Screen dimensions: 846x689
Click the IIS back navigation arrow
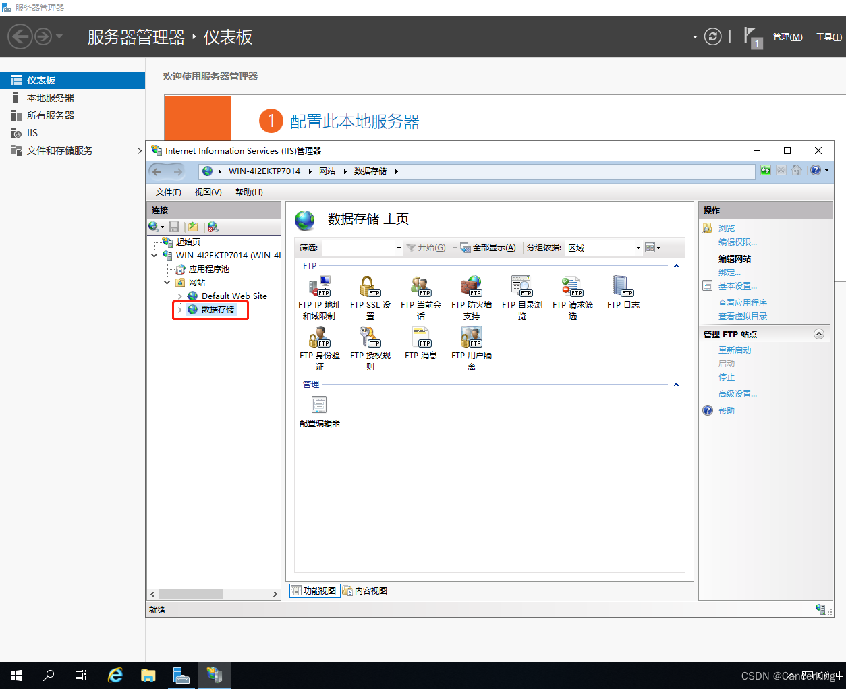[x=157, y=171]
